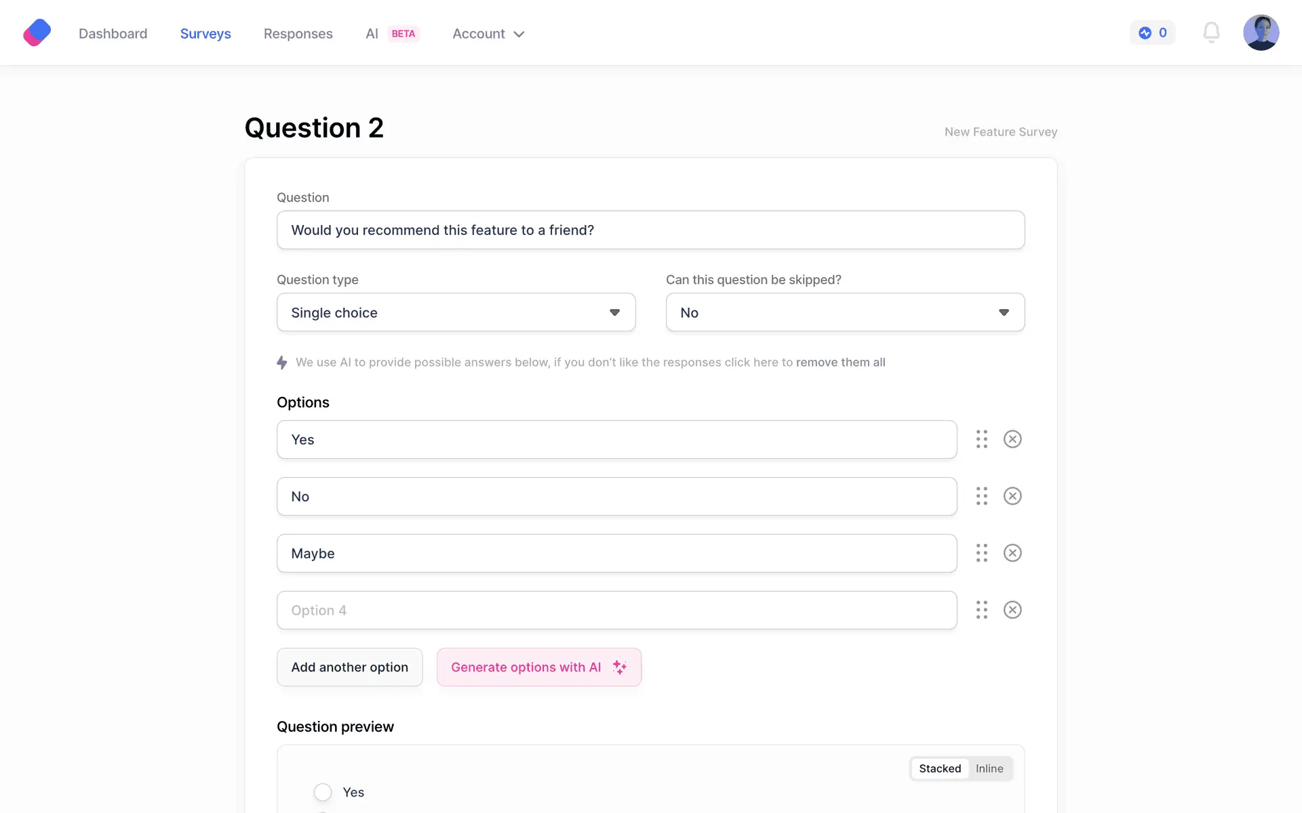Click the credits counter badge
The height and width of the screenshot is (813, 1302).
pyautogui.click(x=1153, y=33)
